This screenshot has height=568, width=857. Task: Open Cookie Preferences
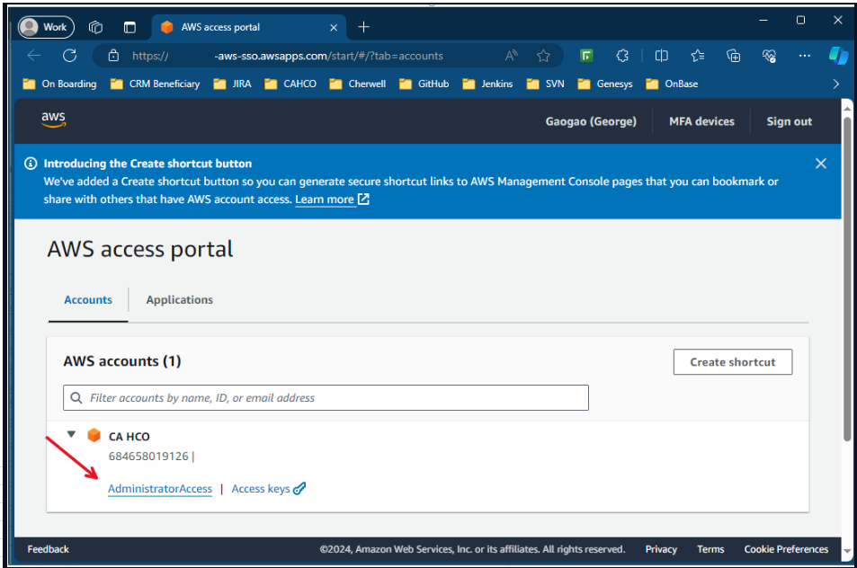tap(786, 549)
